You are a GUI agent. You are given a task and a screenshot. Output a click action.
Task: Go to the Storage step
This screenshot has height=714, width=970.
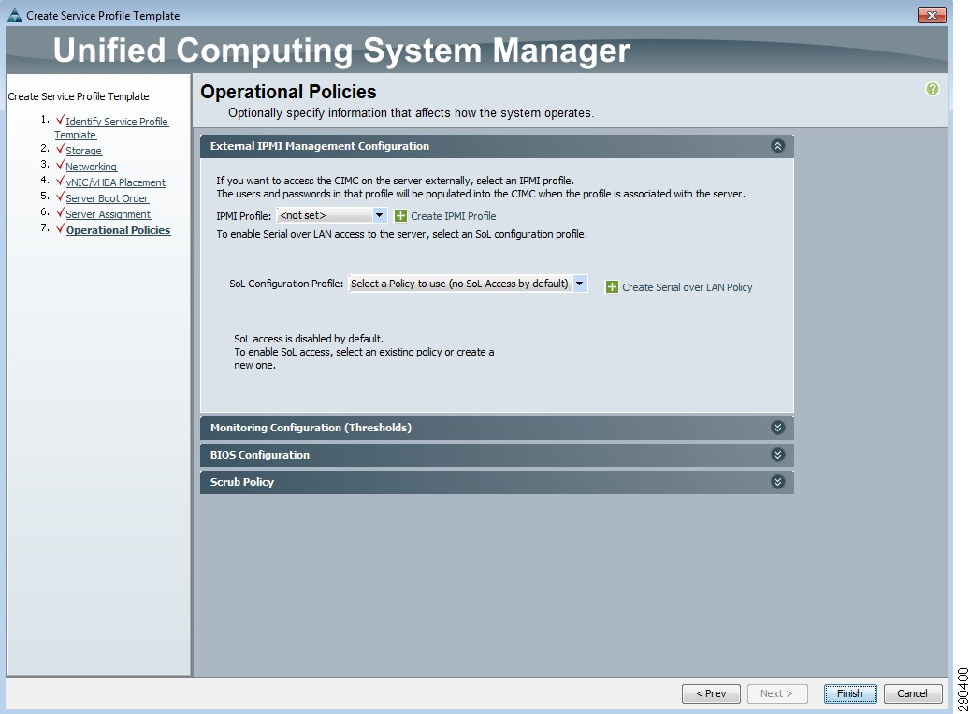coord(83,151)
